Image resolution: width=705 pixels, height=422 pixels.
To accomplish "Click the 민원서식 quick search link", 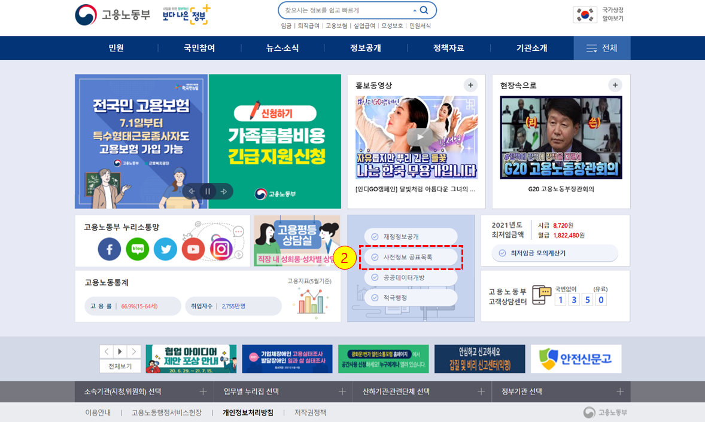I will (420, 26).
